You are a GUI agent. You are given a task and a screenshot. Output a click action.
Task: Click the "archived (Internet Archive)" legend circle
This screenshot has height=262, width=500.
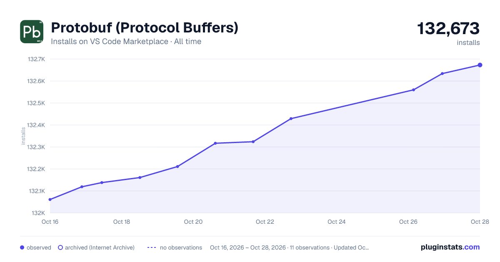coord(60,247)
